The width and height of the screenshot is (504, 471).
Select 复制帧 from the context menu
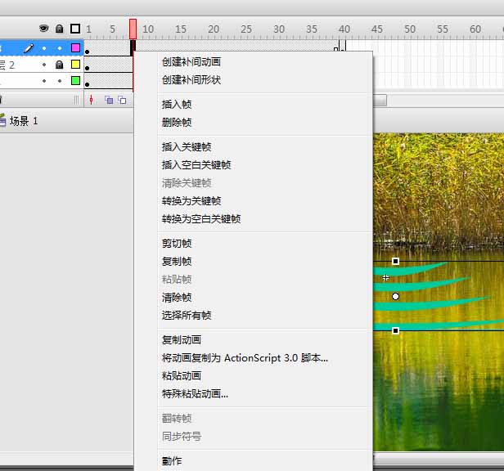pyautogui.click(x=177, y=261)
